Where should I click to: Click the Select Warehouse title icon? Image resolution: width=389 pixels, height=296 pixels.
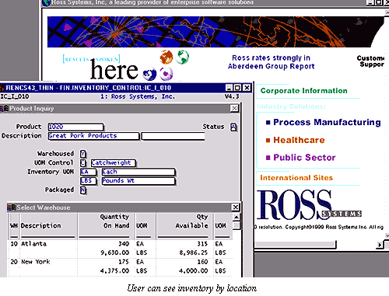tap(12, 207)
